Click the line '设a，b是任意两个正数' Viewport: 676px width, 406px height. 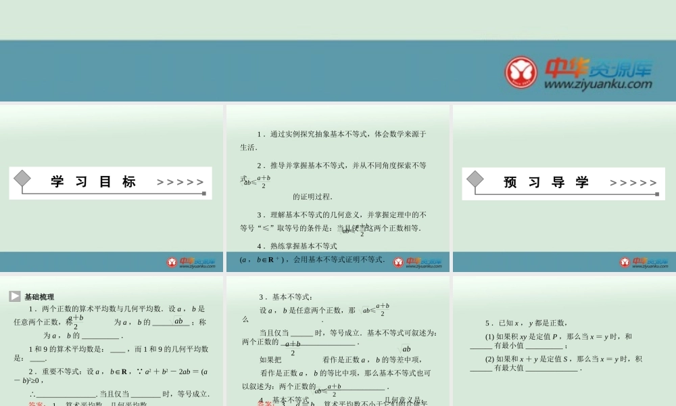pyautogui.click(x=308, y=310)
